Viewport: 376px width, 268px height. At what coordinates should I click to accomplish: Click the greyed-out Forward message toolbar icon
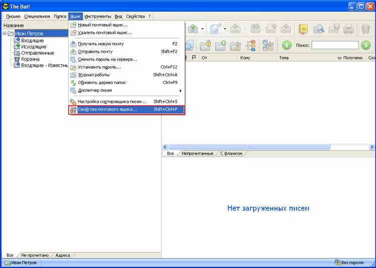(271, 29)
